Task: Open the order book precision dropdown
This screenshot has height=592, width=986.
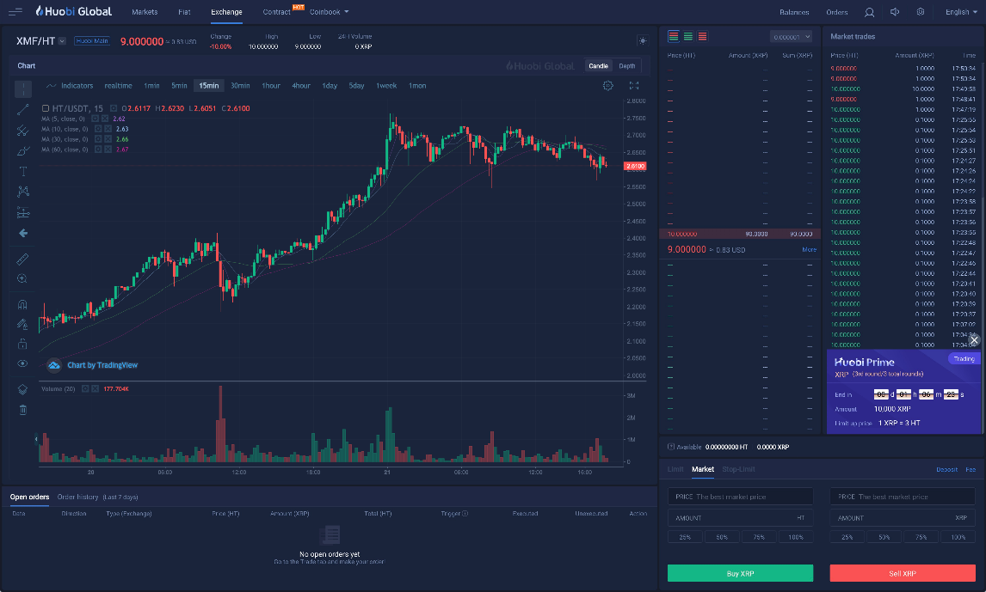Action: point(791,37)
